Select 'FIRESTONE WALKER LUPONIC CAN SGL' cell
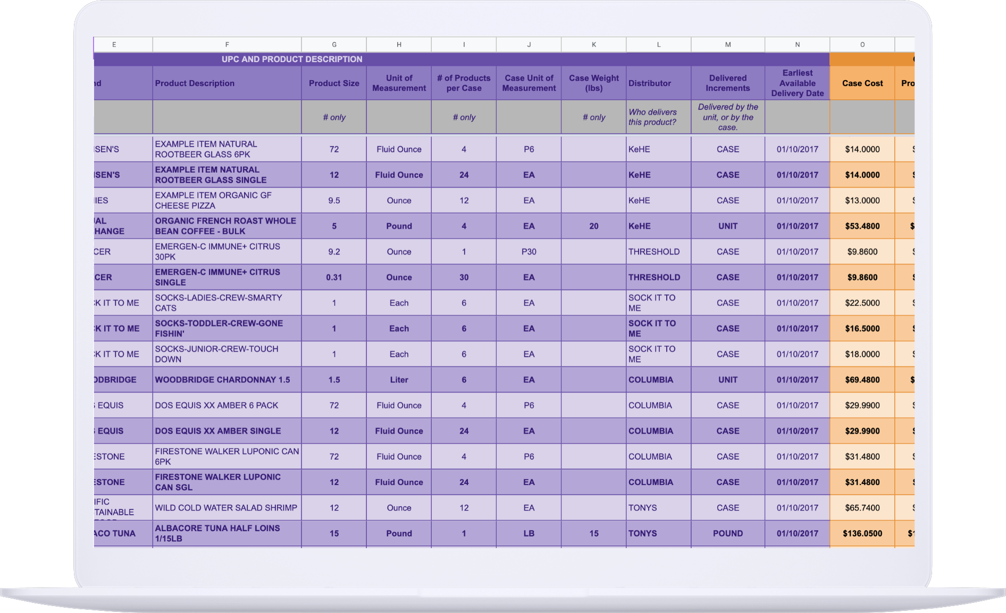 click(x=227, y=482)
